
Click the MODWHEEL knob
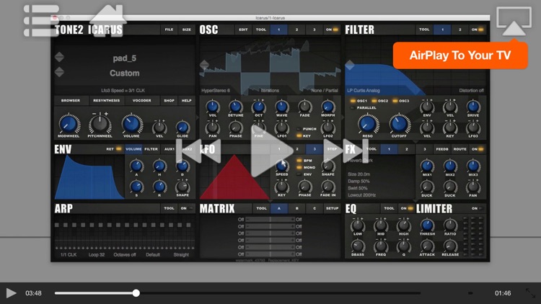[x=69, y=124]
